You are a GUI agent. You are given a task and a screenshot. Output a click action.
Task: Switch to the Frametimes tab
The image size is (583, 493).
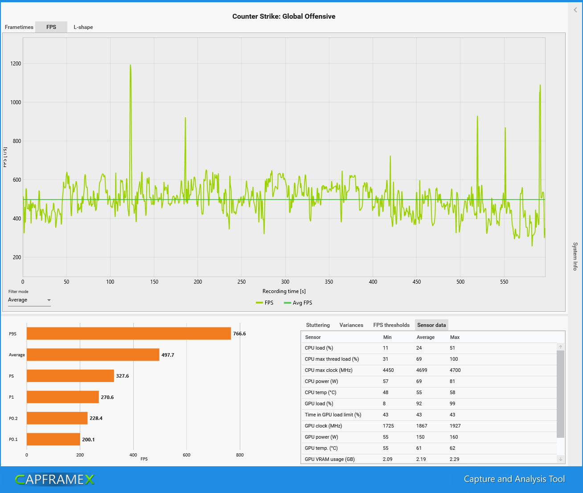[x=19, y=27]
